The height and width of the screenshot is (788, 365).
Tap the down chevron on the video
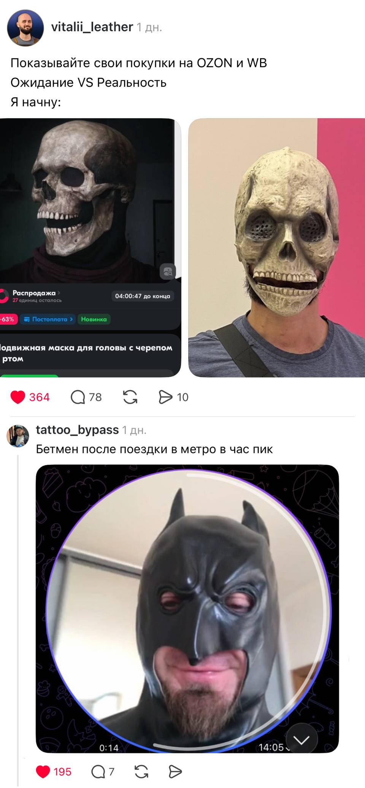[x=302, y=740]
